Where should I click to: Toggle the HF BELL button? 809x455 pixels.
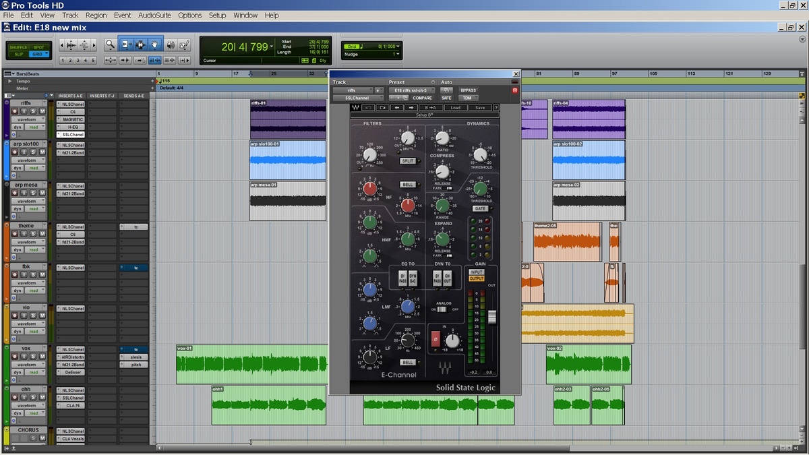point(408,184)
